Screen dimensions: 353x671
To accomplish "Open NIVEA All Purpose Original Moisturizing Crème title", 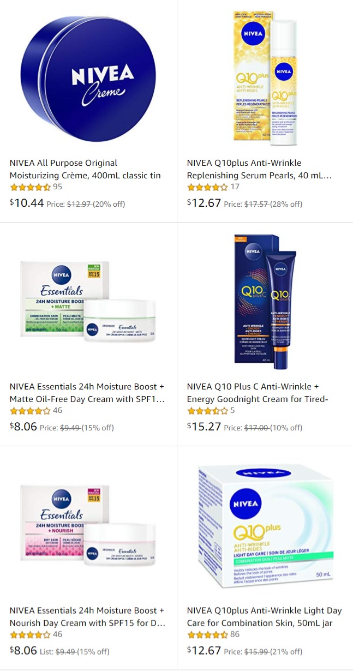I will [85, 169].
